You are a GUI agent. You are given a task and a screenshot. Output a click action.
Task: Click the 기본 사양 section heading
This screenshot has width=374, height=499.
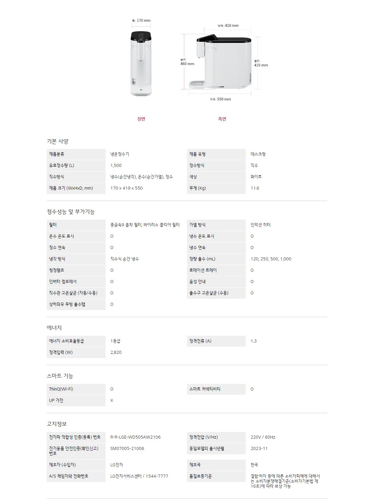57,141
